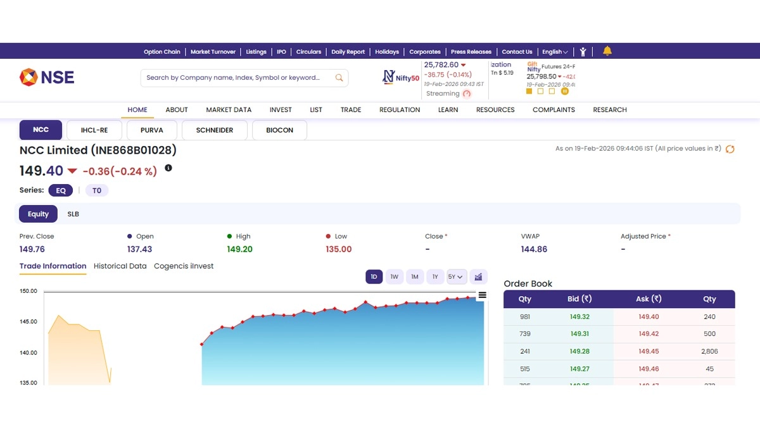The image size is (760, 427).
Task: Refresh quote data with the orange reload icon
Action: (x=730, y=149)
